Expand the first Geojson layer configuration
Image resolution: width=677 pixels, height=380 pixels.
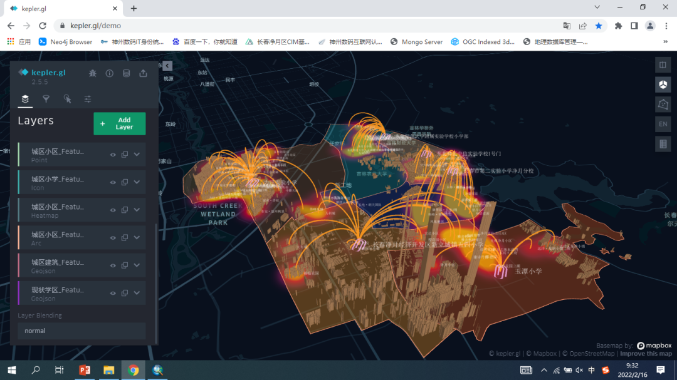pos(137,265)
